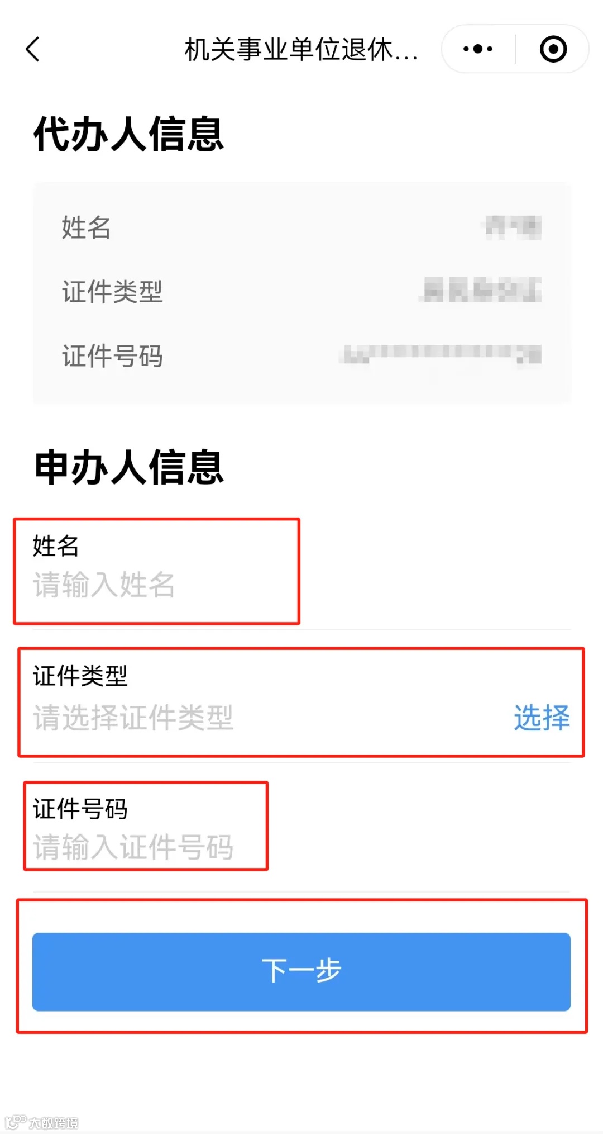Open the three-dot more menu
Image resolution: width=603 pixels, height=1134 pixels.
[478, 49]
